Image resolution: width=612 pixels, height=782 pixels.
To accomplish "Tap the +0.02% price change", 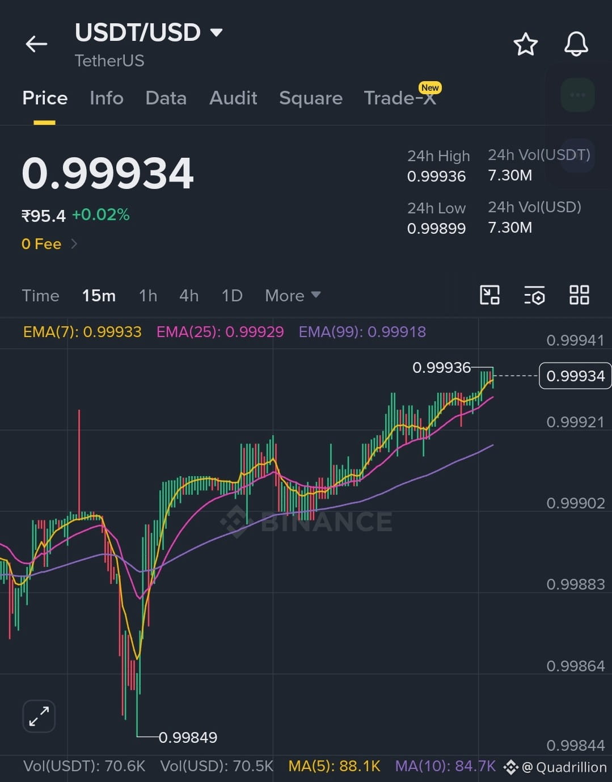I will (x=101, y=215).
